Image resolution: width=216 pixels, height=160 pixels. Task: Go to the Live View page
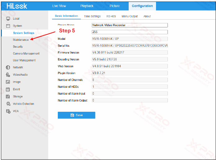coord(59,6)
